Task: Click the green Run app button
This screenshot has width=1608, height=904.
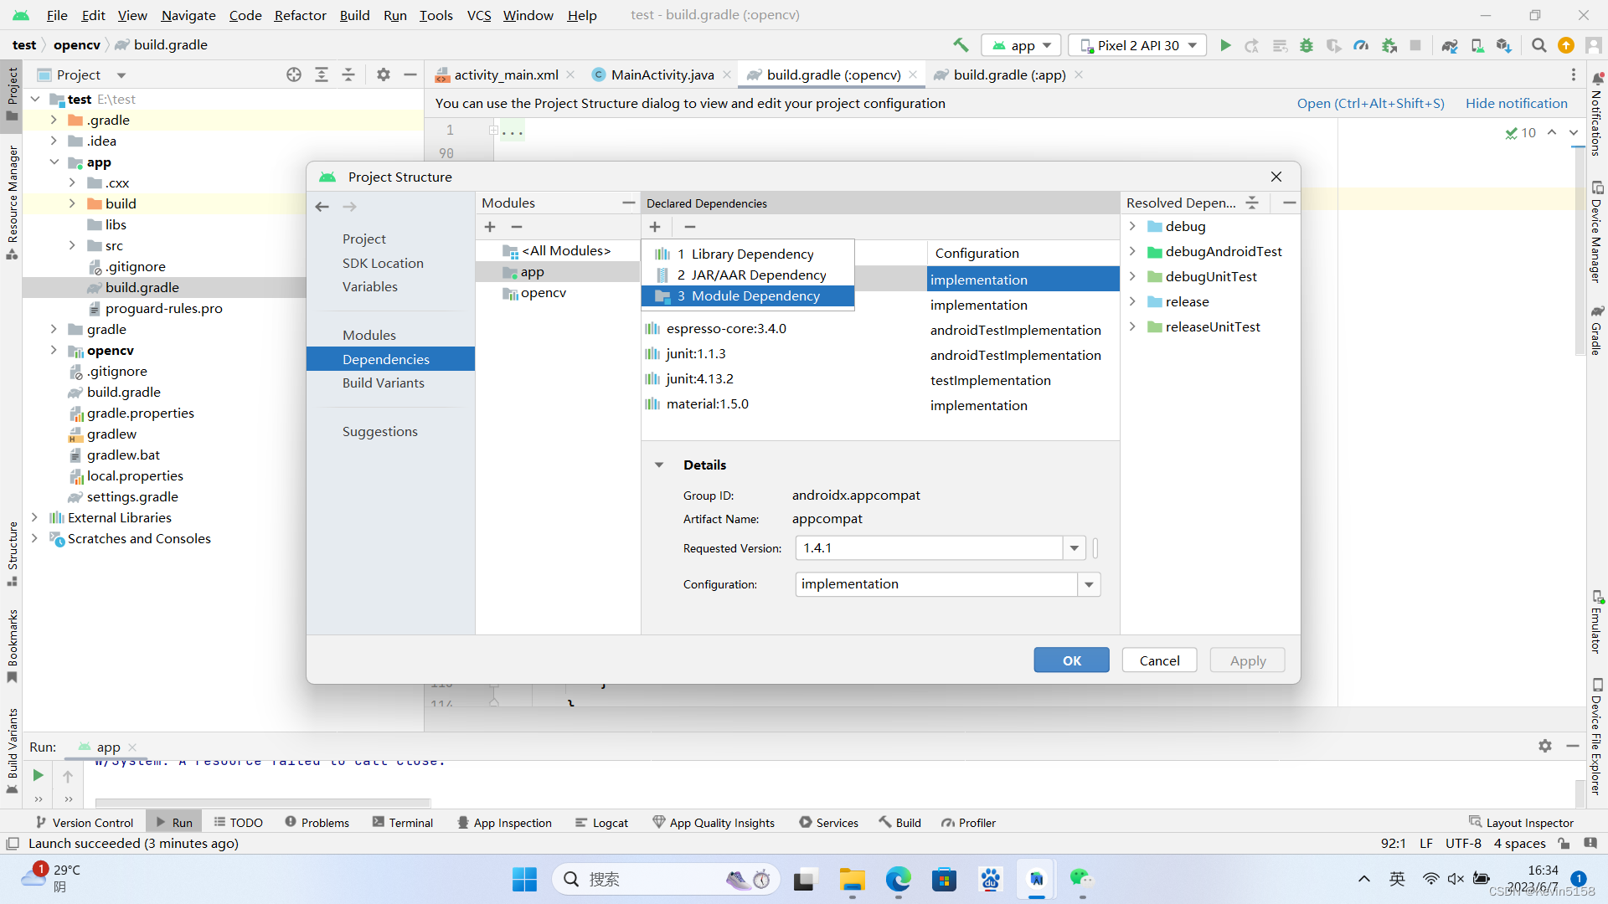Action: (1225, 45)
